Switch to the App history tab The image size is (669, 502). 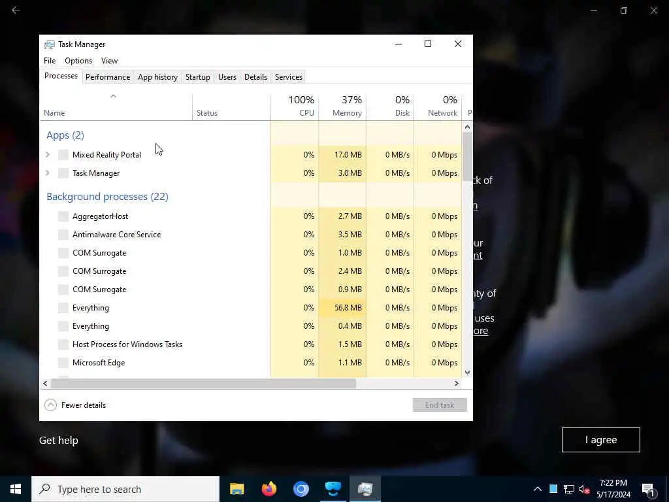point(157,77)
